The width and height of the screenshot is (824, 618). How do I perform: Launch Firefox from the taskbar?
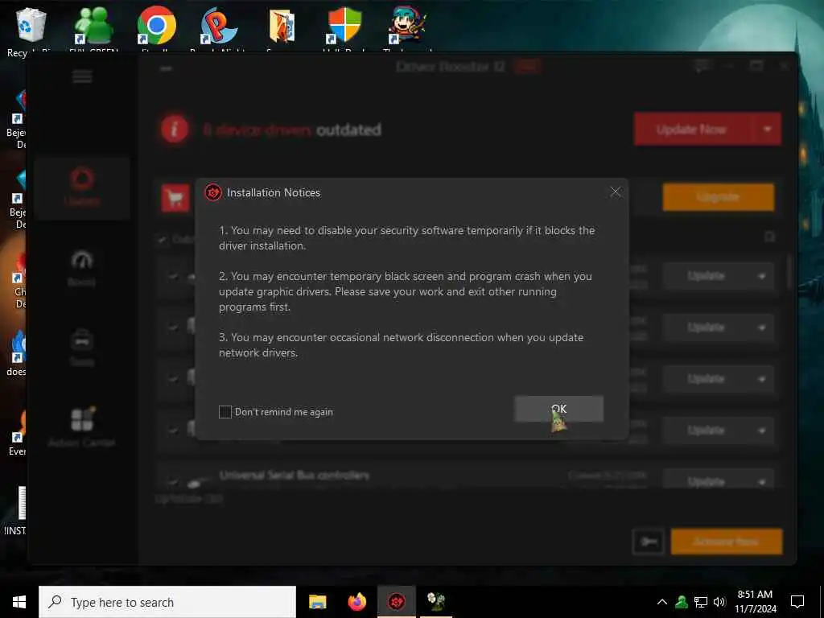[356, 602]
